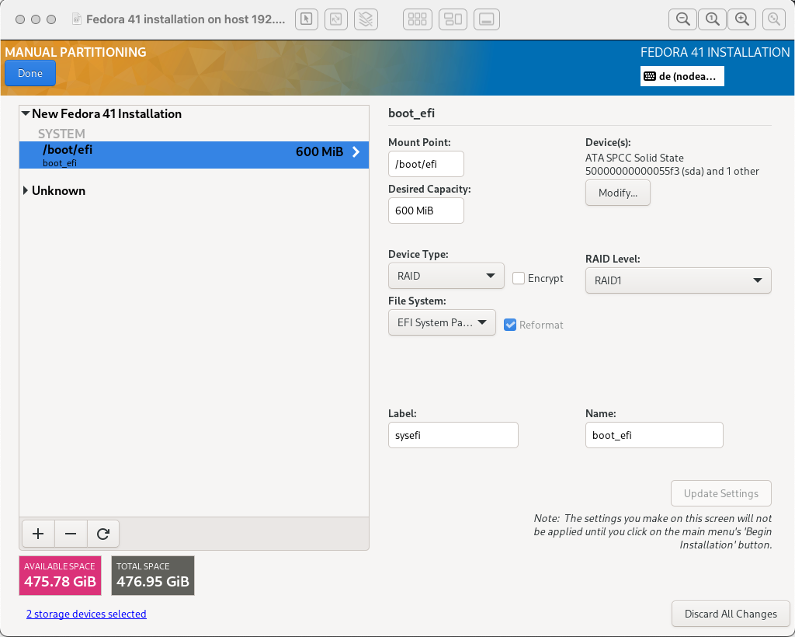Click the split panels icon in the title bar
This screenshot has width=795, height=637.
[453, 19]
